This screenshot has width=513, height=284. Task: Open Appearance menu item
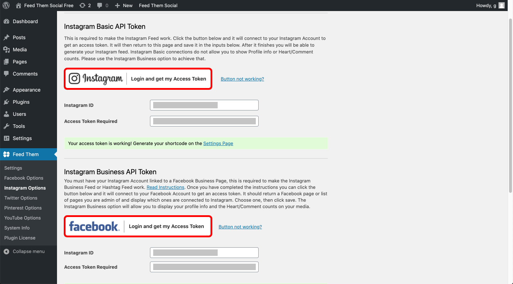point(28,90)
